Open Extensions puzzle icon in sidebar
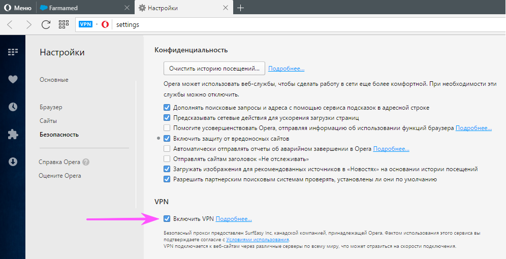Image resolution: width=506 pixels, height=259 pixels. pos(13,134)
